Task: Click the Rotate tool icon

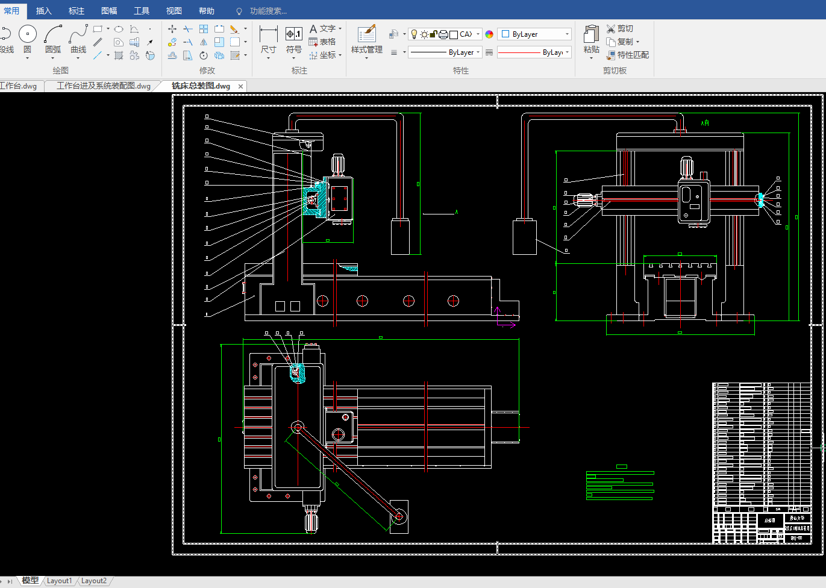Action: [x=204, y=55]
